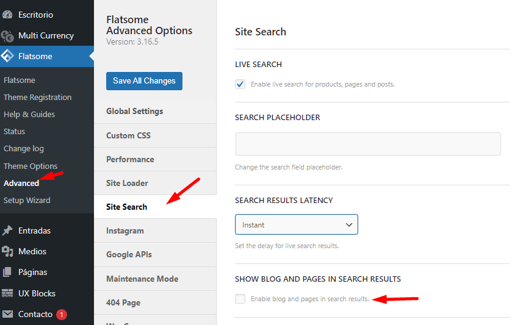Open Help & Guides
Viewport: 523px width, 325px height.
point(29,115)
